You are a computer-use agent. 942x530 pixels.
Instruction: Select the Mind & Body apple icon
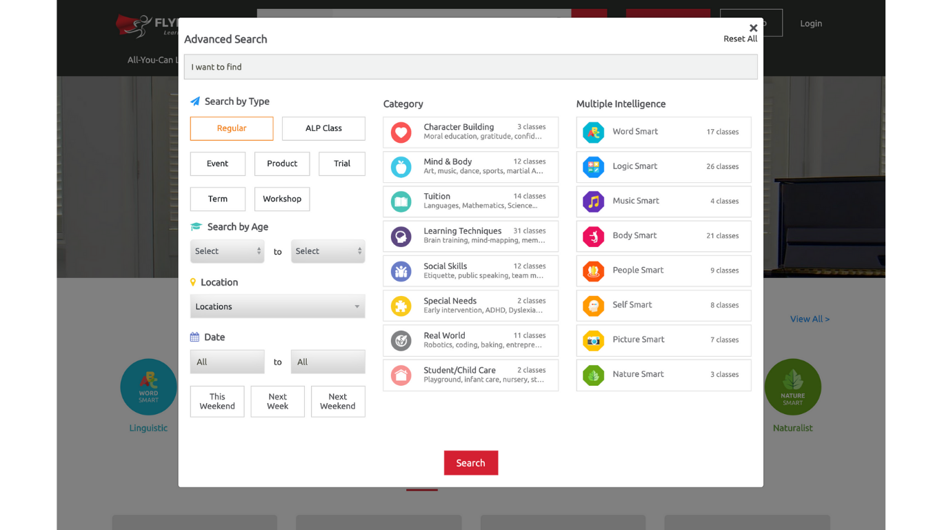click(401, 167)
